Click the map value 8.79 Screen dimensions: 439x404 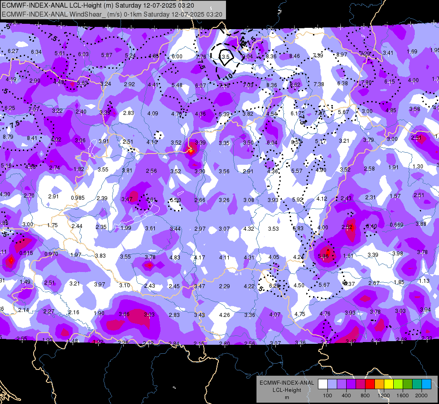click(8, 137)
